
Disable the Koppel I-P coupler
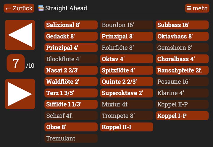point(182,116)
